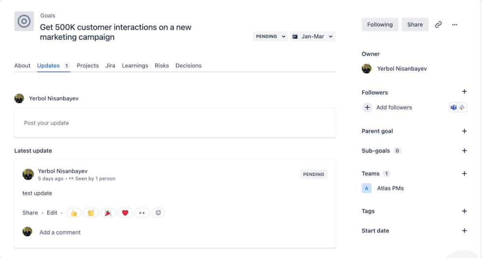Click the goal title about 500K interactions

(116, 32)
